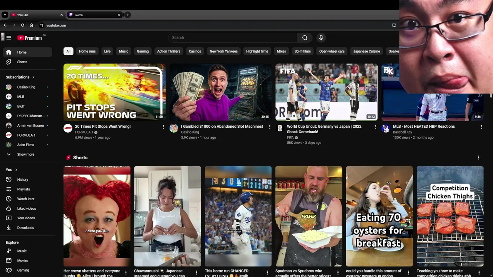Select the Sci-fi films chip
Image resolution: width=493 pixels, height=277 pixels.
tap(303, 51)
